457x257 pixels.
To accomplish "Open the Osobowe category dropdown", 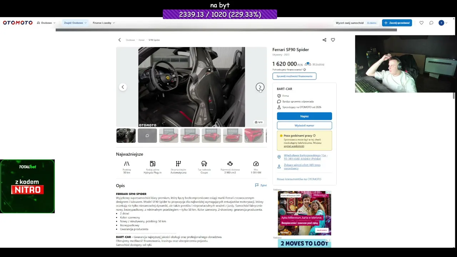I will [x=46, y=23].
